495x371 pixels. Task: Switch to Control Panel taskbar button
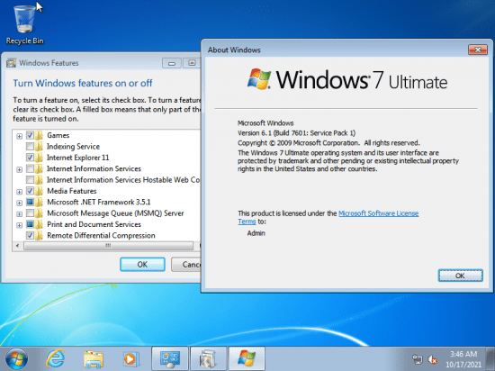pyautogui.click(x=170, y=358)
